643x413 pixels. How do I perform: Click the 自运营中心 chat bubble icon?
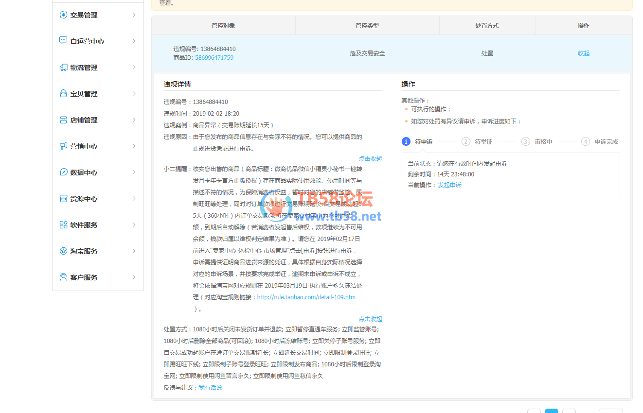[63, 41]
